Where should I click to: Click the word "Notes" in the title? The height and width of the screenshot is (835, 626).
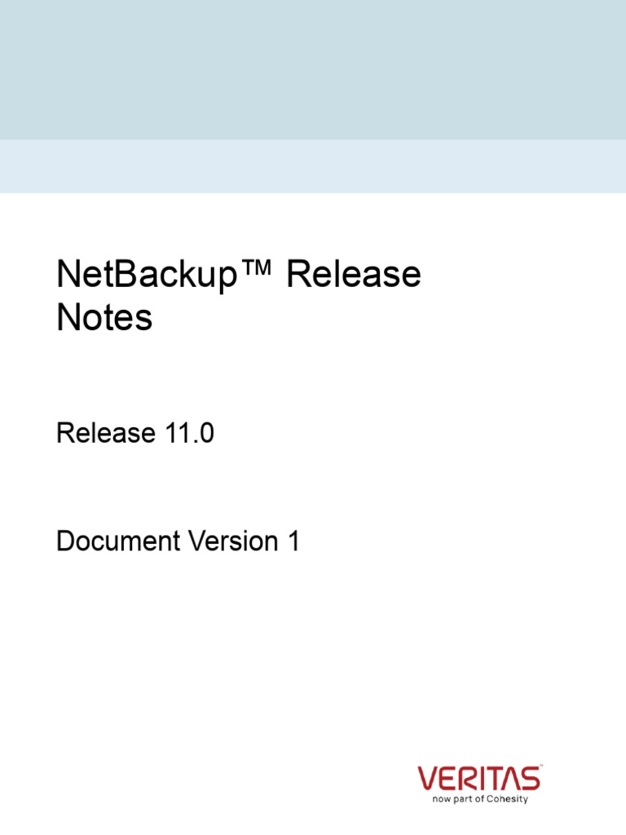pyautogui.click(x=104, y=318)
